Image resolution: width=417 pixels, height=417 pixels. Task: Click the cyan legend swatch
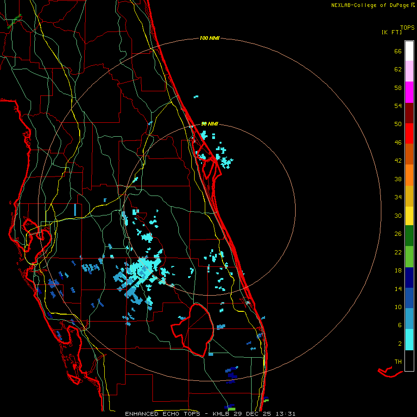(409, 340)
